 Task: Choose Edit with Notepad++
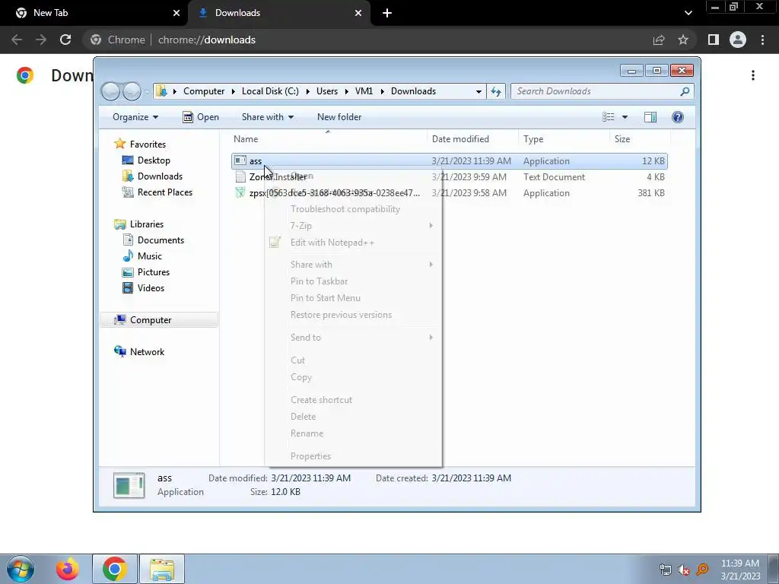353,243
